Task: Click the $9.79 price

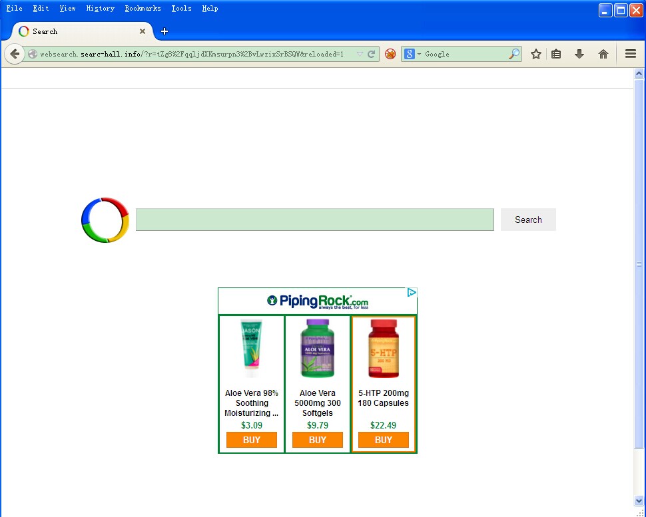Action: pos(317,425)
